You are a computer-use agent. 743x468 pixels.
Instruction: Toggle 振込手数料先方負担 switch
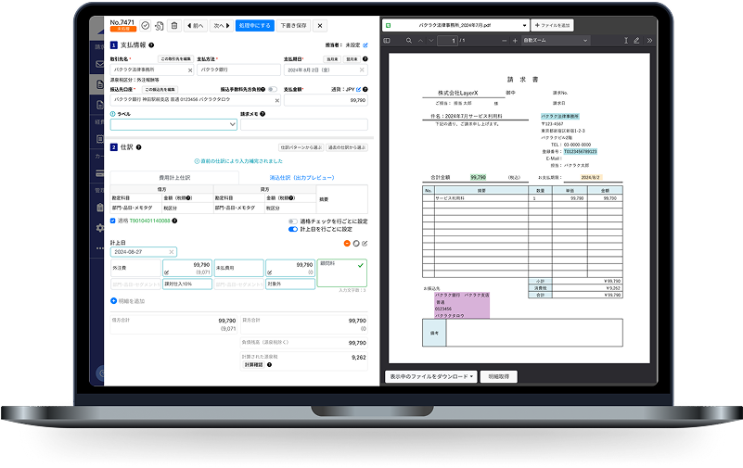(273, 89)
